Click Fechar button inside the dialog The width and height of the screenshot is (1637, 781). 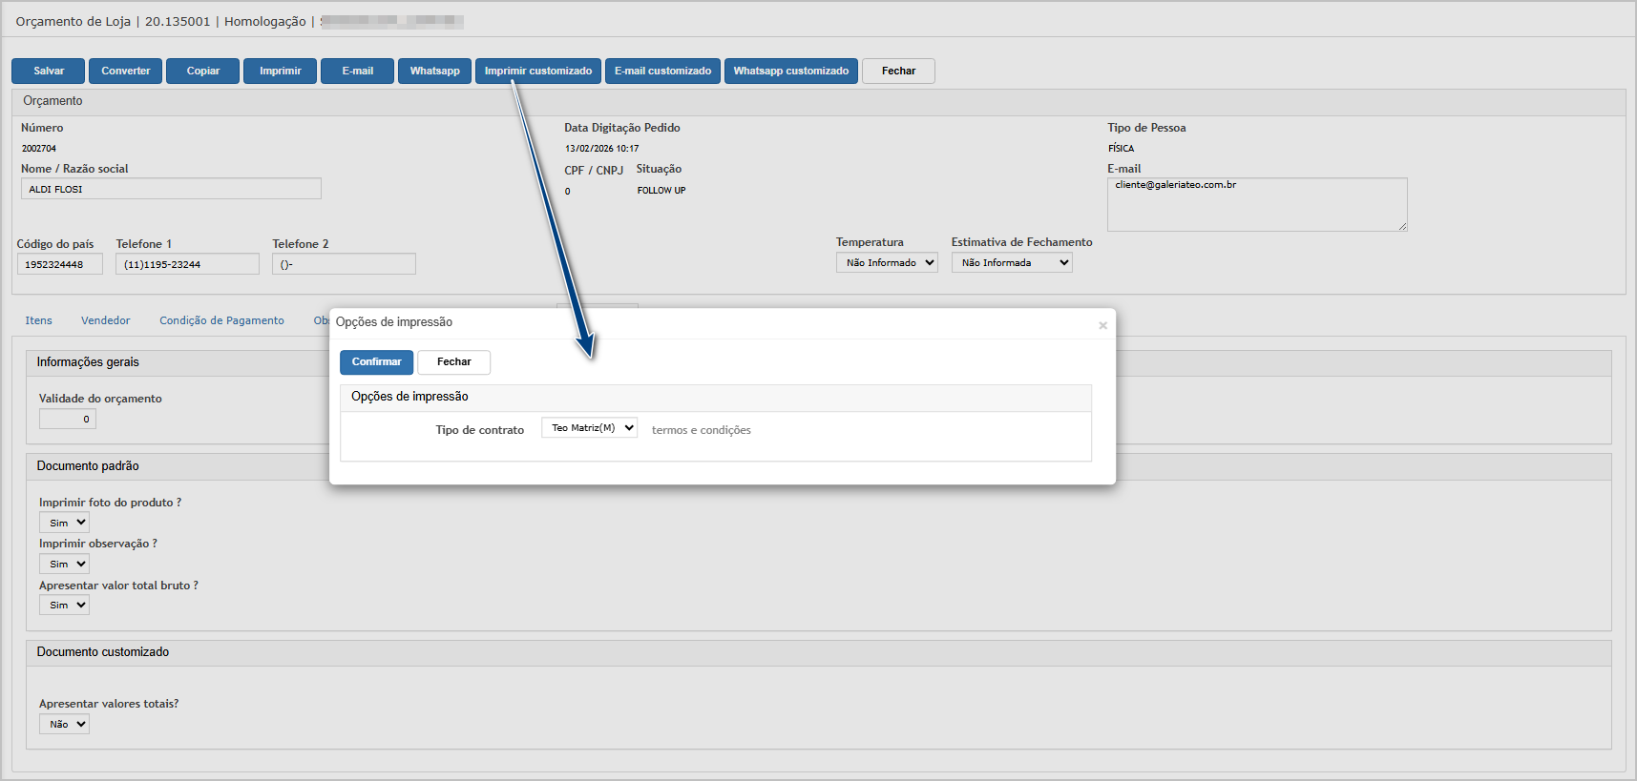click(x=453, y=362)
